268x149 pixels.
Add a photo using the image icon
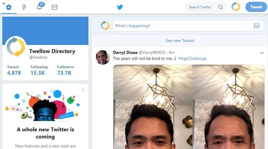tap(257, 26)
